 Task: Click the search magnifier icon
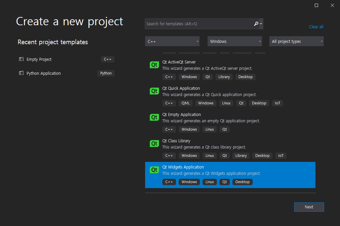(x=256, y=24)
